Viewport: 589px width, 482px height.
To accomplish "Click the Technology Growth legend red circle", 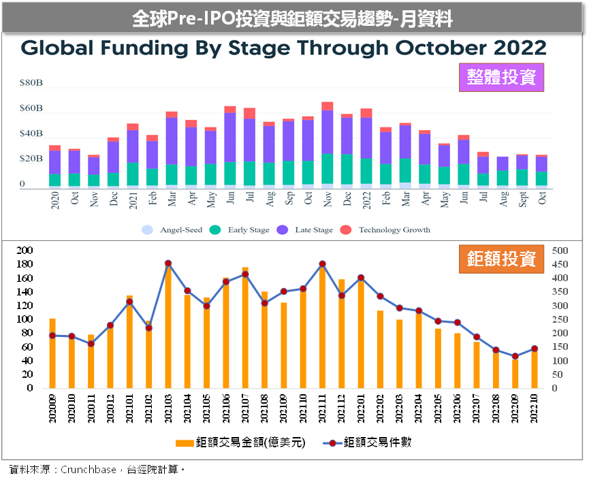I will [346, 230].
